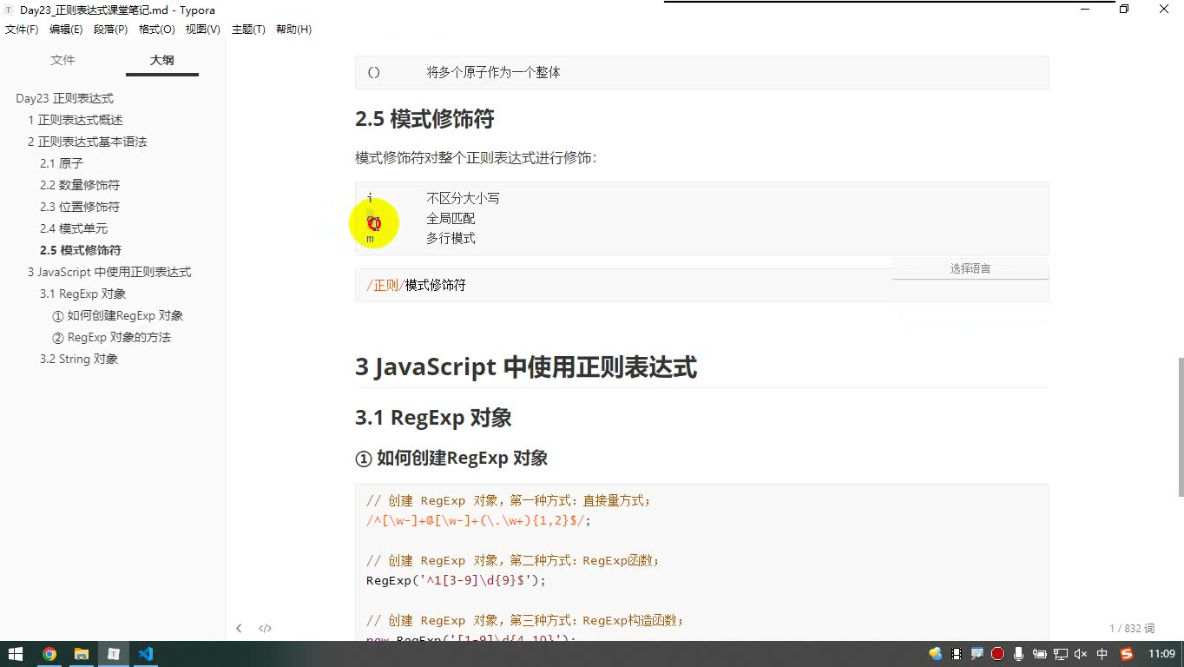
Task: Toggle source code mode icon
Action: tap(266, 628)
